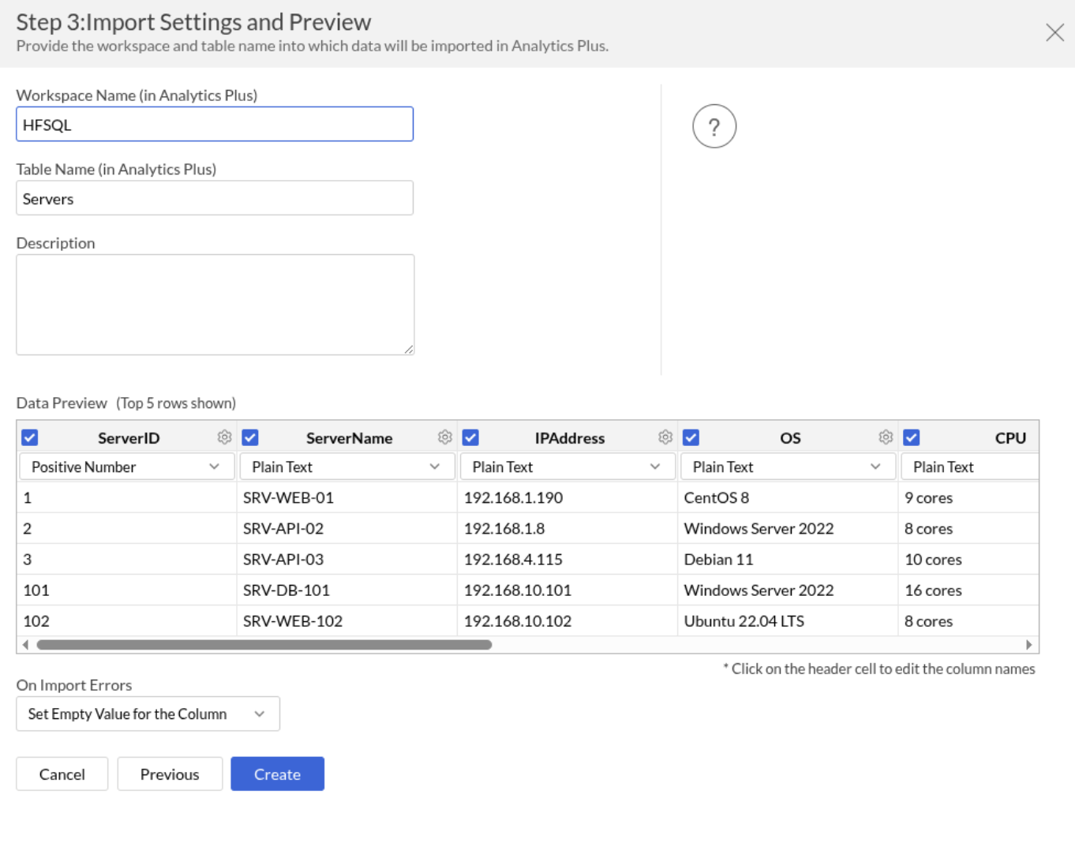Close the import dialog with the X
This screenshot has height=843, width=1075.
tap(1054, 32)
